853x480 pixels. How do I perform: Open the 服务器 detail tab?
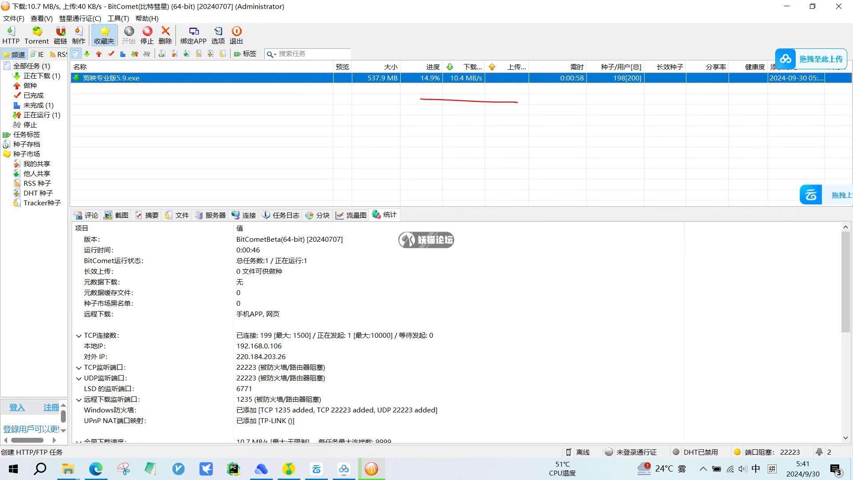coord(211,215)
